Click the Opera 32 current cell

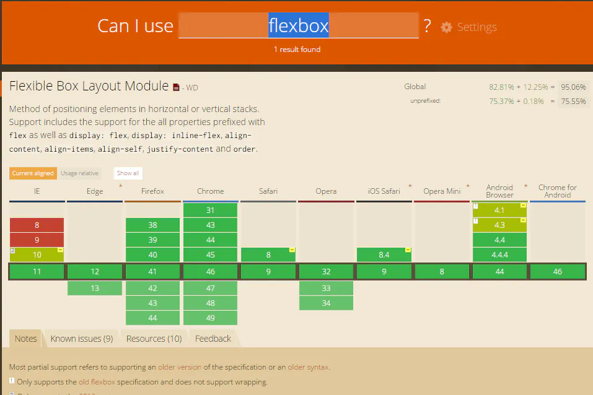click(326, 271)
